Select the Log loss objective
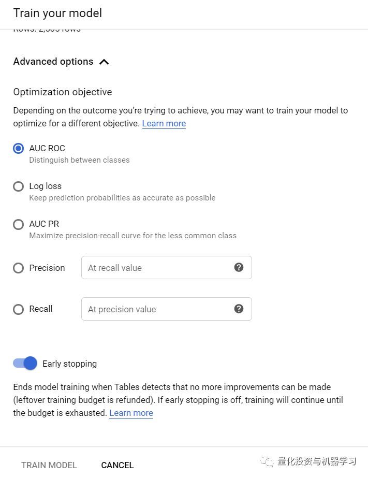 [18, 186]
